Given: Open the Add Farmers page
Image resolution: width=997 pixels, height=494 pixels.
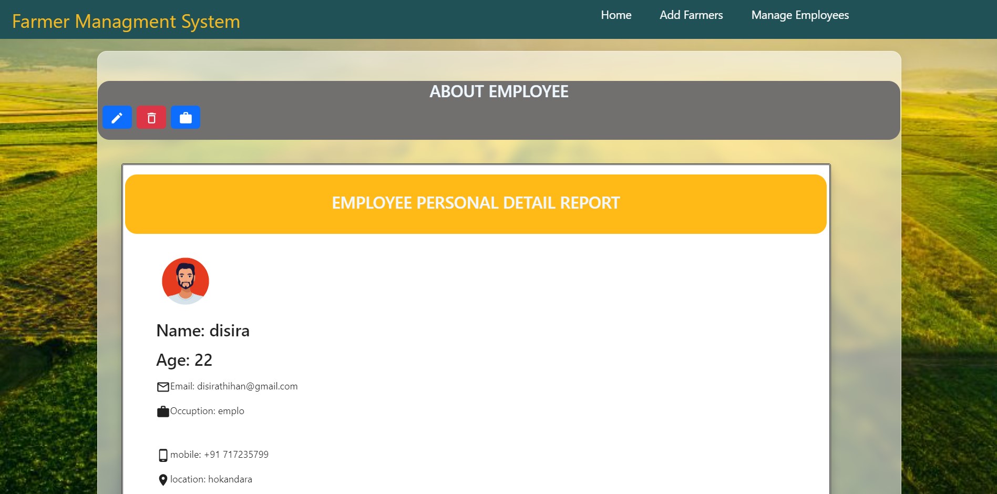Looking at the screenshot, I should (691, 15).
